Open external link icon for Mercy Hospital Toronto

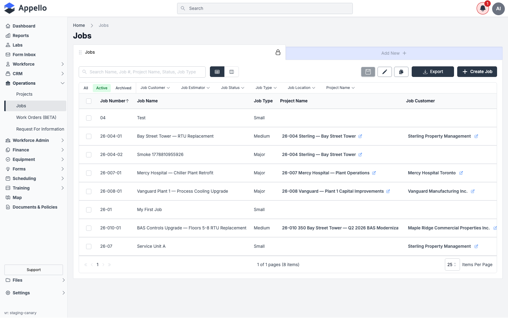(461, 173)
